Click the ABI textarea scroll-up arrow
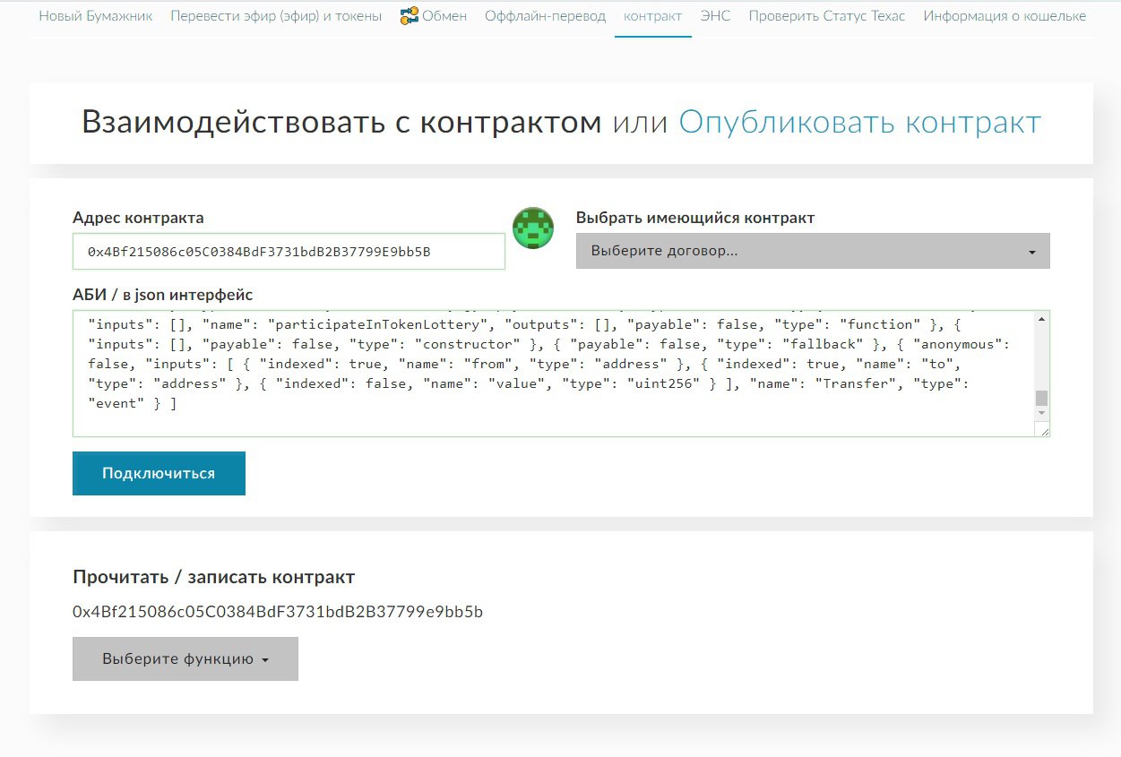 click(1041, 320)
